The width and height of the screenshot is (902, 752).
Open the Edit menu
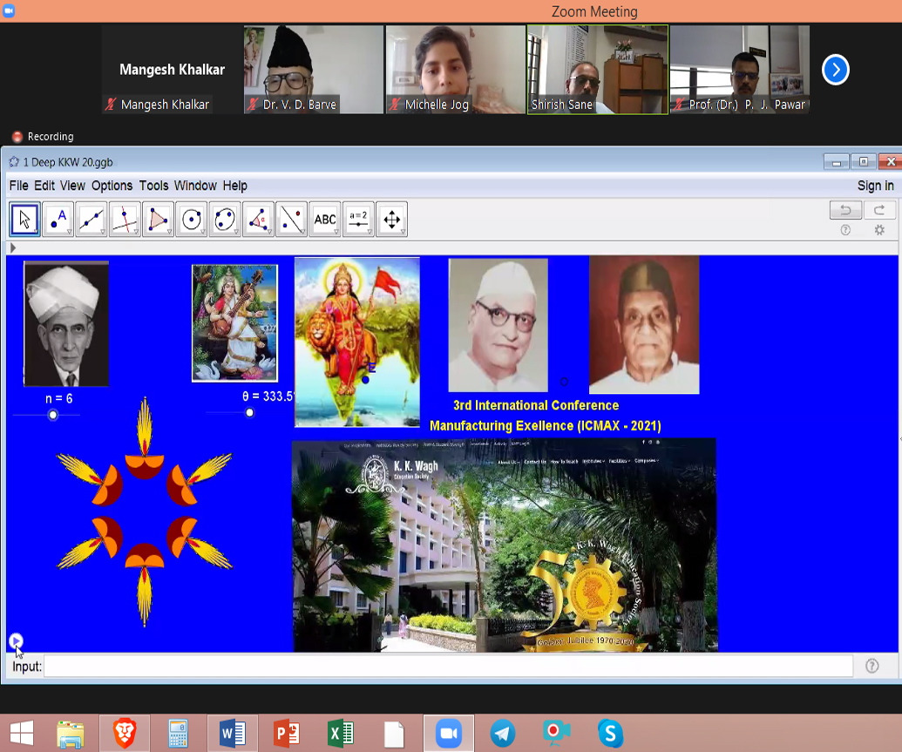click(44, 186)
